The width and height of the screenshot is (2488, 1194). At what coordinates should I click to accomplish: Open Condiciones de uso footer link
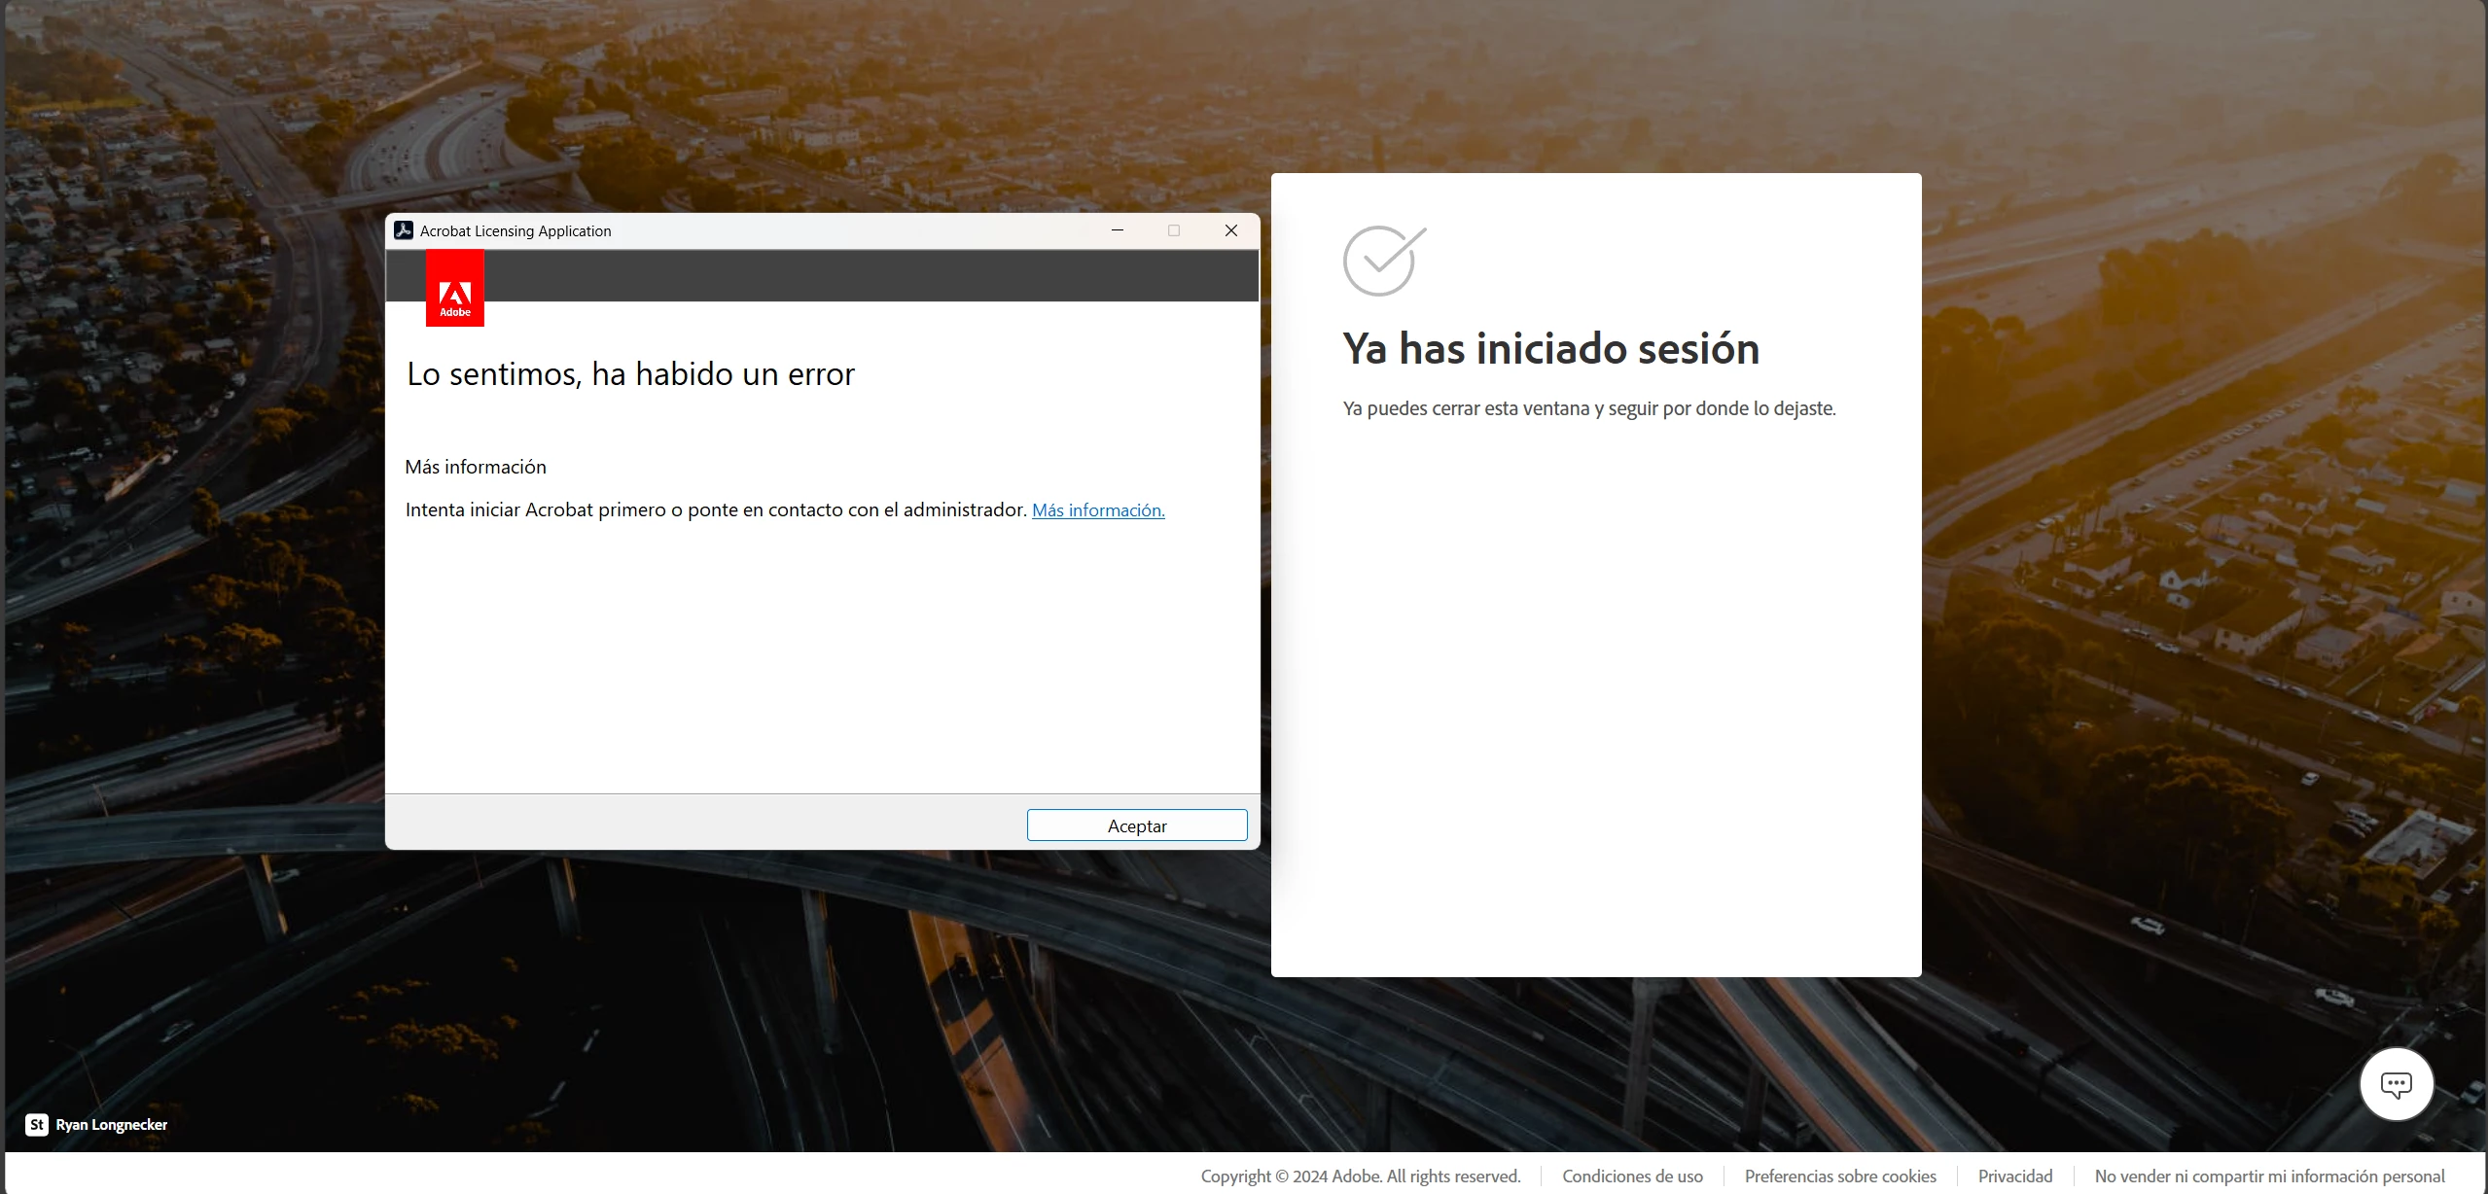coord(1632,1176)
